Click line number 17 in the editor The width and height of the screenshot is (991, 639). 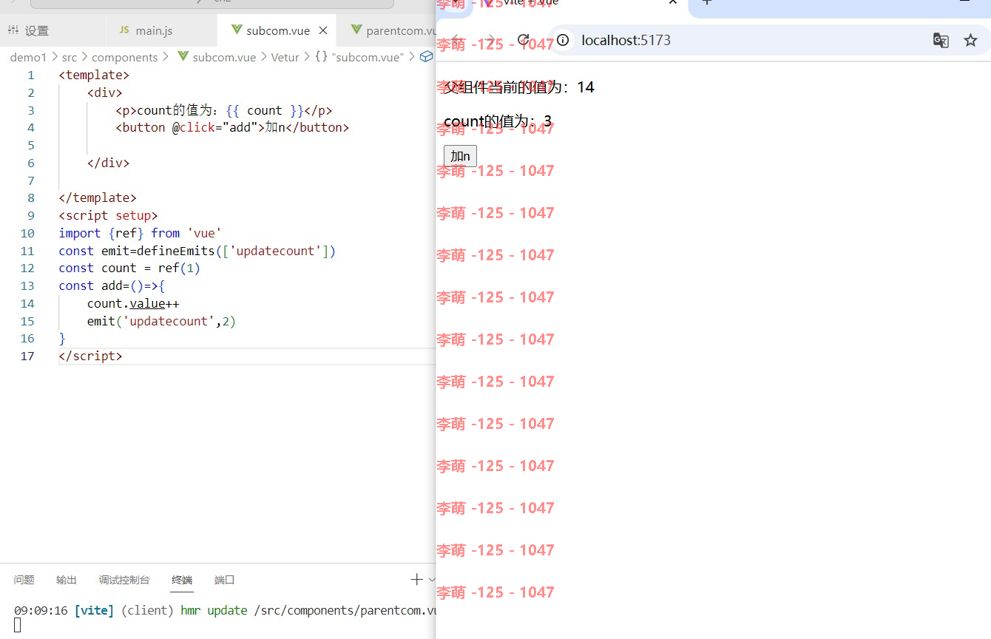coord(27,356)
